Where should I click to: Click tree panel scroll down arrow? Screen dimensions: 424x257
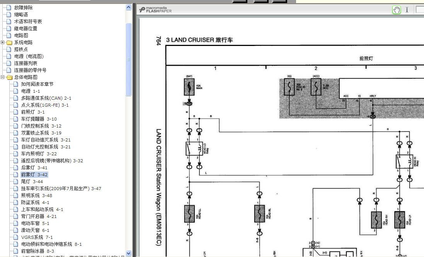point(129,254)
